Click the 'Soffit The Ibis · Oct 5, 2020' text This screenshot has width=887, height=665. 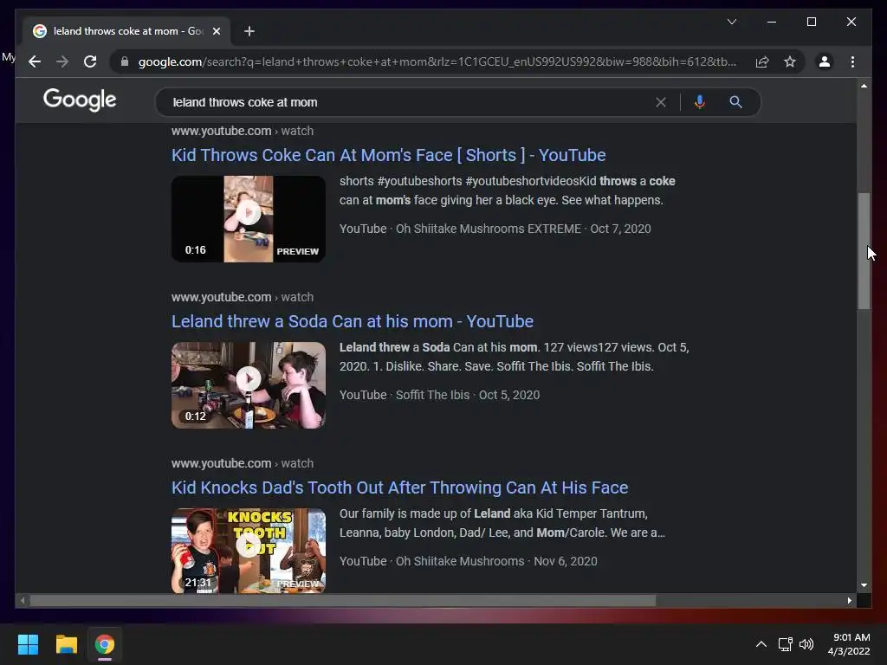467,395
